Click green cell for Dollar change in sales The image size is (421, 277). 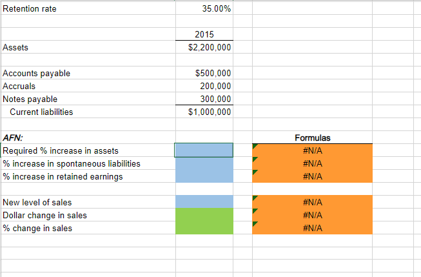pyautogui.click(x=204, y=215)
